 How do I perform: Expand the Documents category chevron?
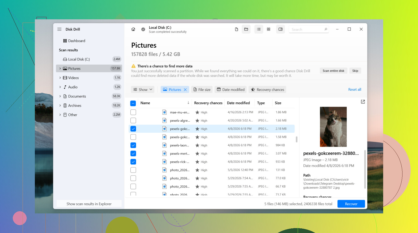pos(60,96)
